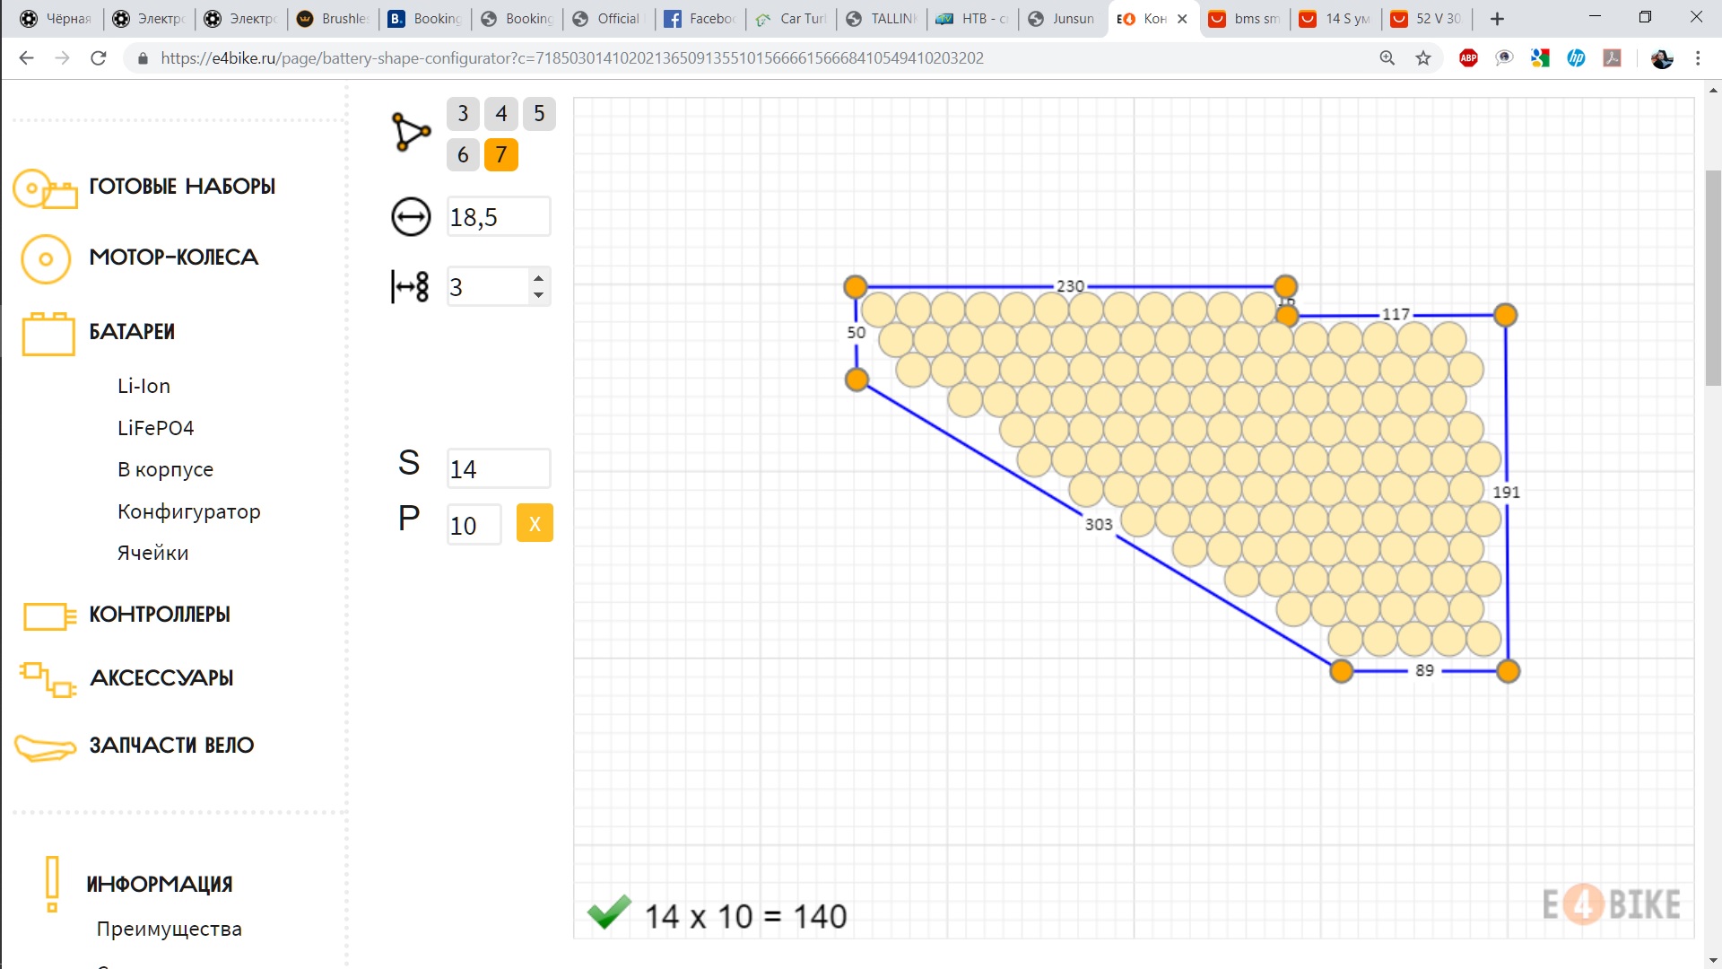Decrease cell spacing with down arrow
Viewport: 1722px width, 969px height.
point(538,295)
